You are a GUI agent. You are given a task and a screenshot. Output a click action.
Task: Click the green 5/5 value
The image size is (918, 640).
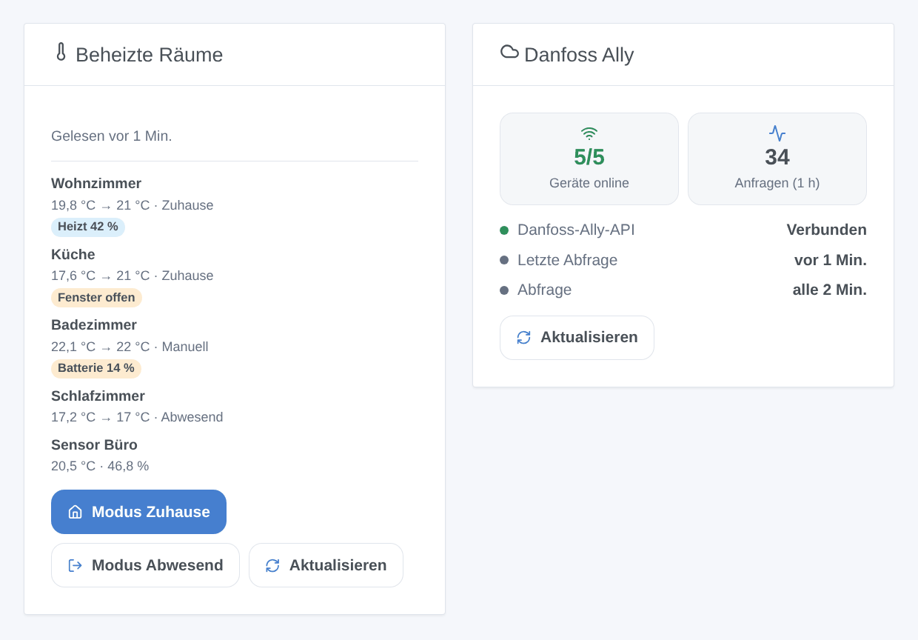click(589, 157)
